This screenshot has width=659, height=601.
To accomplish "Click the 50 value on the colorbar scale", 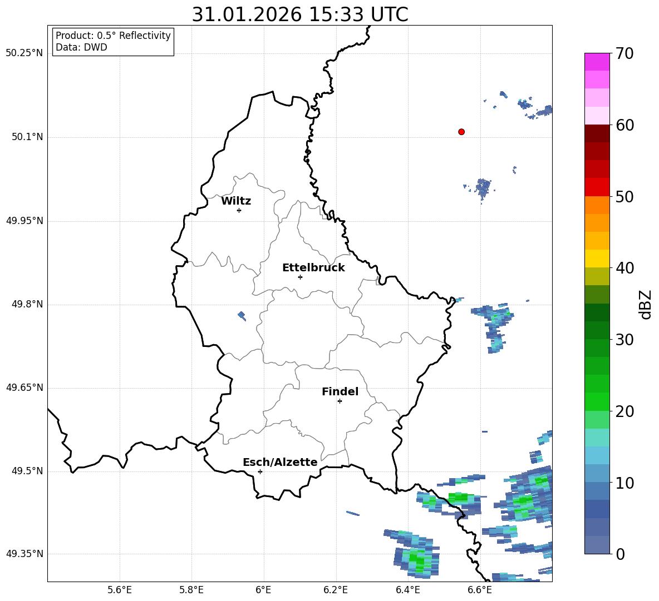I will click(624, 197).
